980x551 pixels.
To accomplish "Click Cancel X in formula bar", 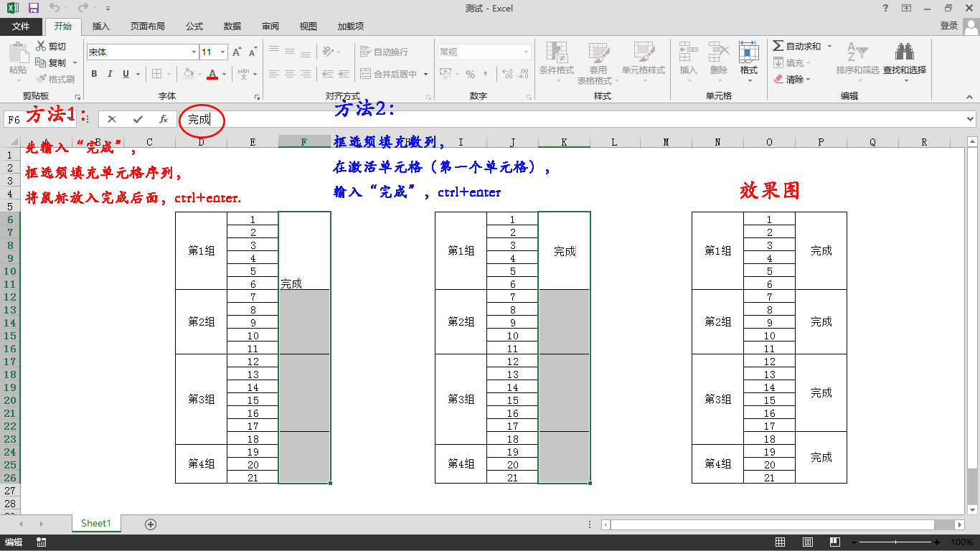I will [x=111, y=119].
